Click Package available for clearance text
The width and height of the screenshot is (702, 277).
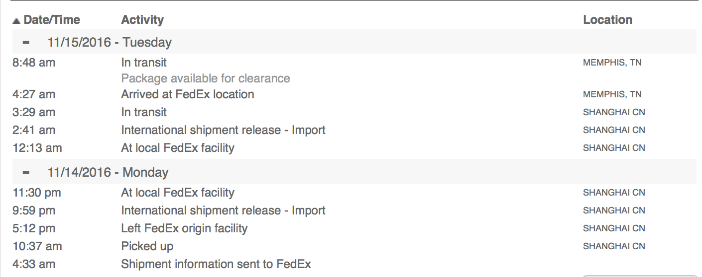click(205, 78)
